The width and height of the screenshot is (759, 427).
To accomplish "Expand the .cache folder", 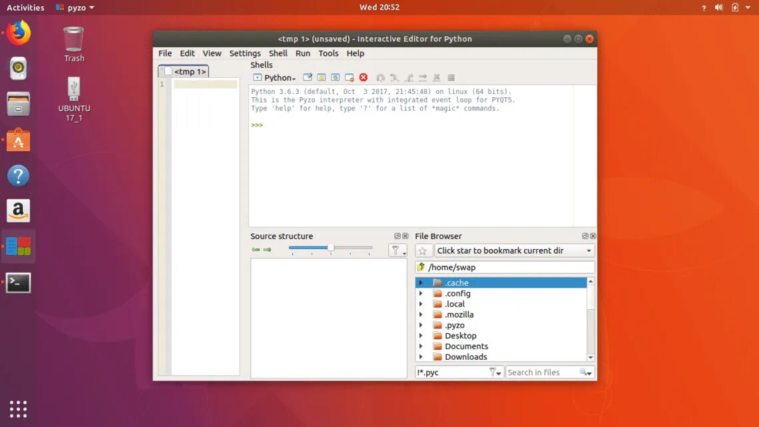I will coord(421,282).
